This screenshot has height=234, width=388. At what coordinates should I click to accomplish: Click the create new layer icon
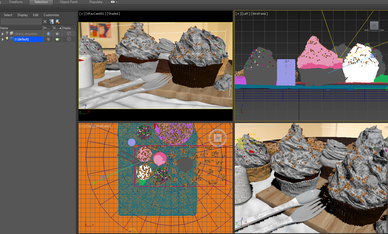(x=58, y=22)
